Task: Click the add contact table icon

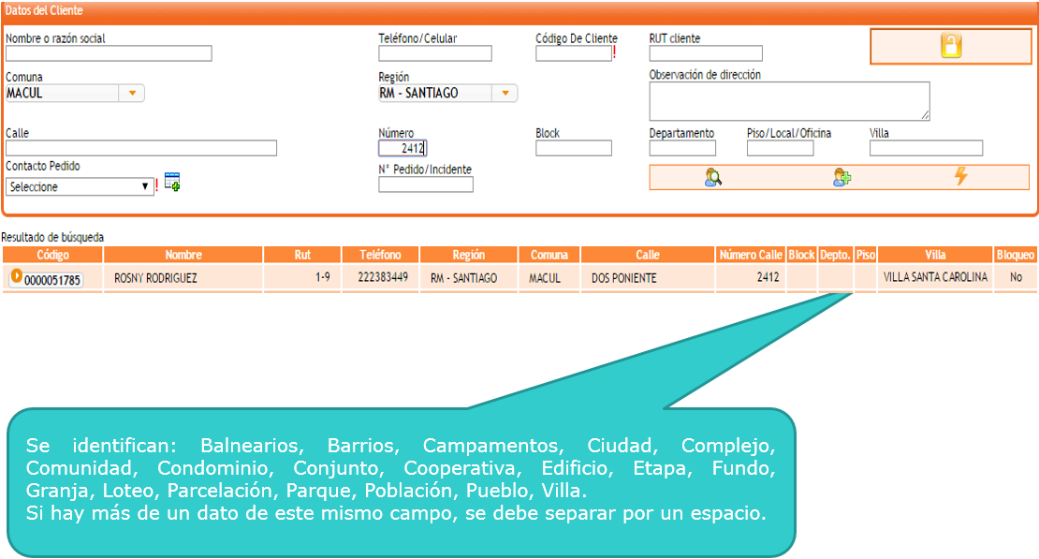Action: pyautogui.click(x=172, y=182)
